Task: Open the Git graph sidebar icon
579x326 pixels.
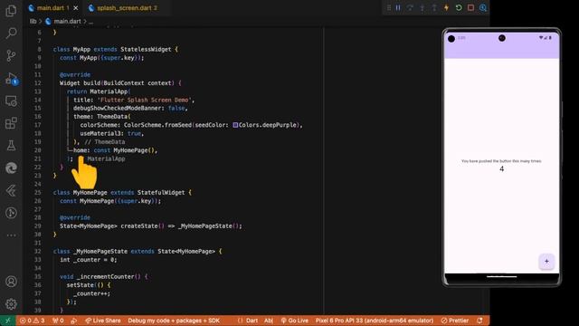Action: click(11, 213)
